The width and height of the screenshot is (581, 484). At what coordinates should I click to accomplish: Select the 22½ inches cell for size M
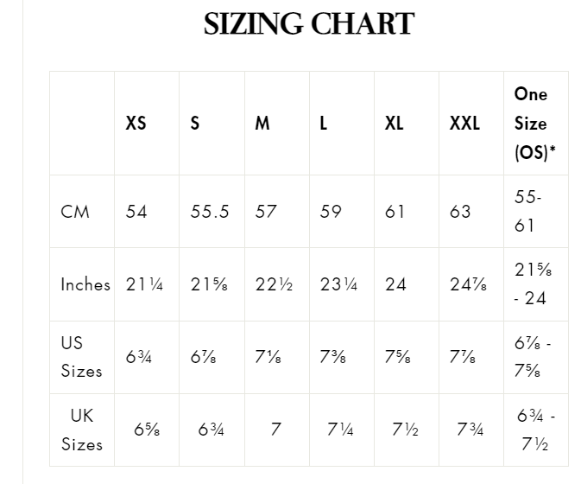(274, 284)
